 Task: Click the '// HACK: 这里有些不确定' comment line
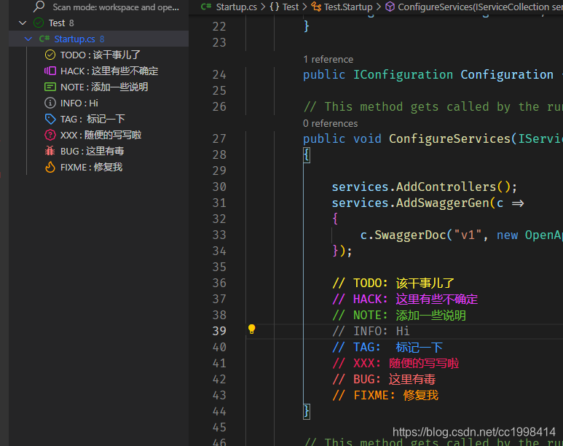pos(405,299)
